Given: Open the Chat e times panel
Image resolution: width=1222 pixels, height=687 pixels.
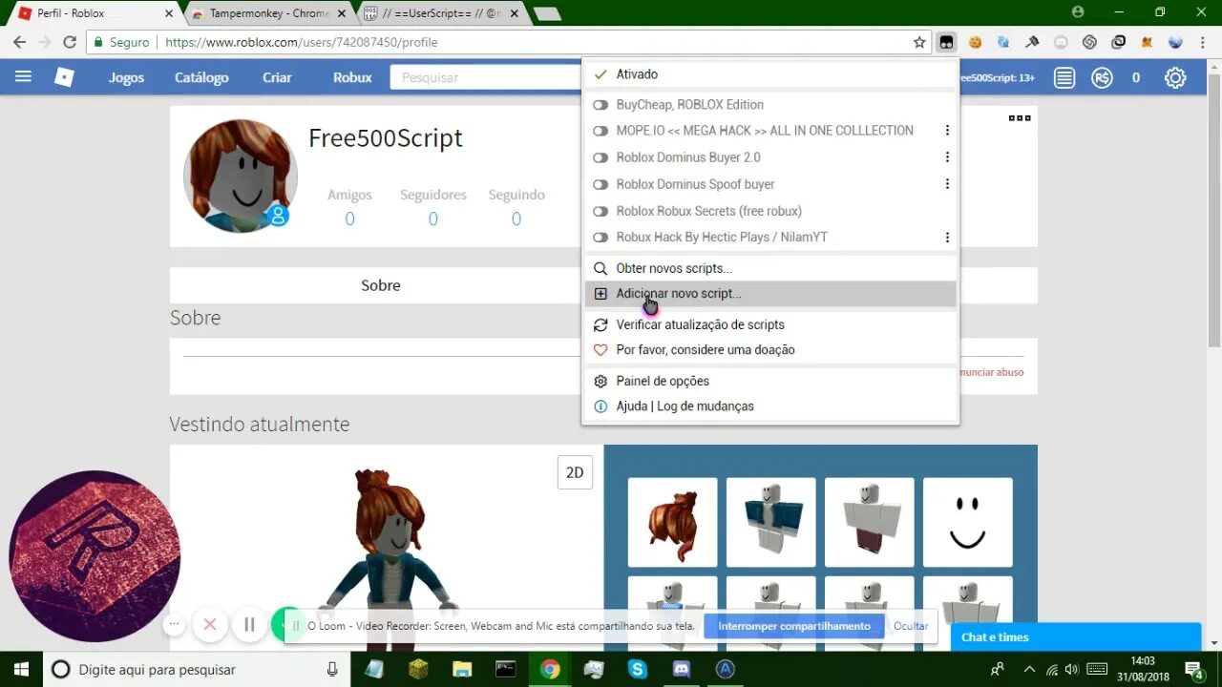Looking at the screenshot, I should pyautogui.click(x=1076, y=637).
